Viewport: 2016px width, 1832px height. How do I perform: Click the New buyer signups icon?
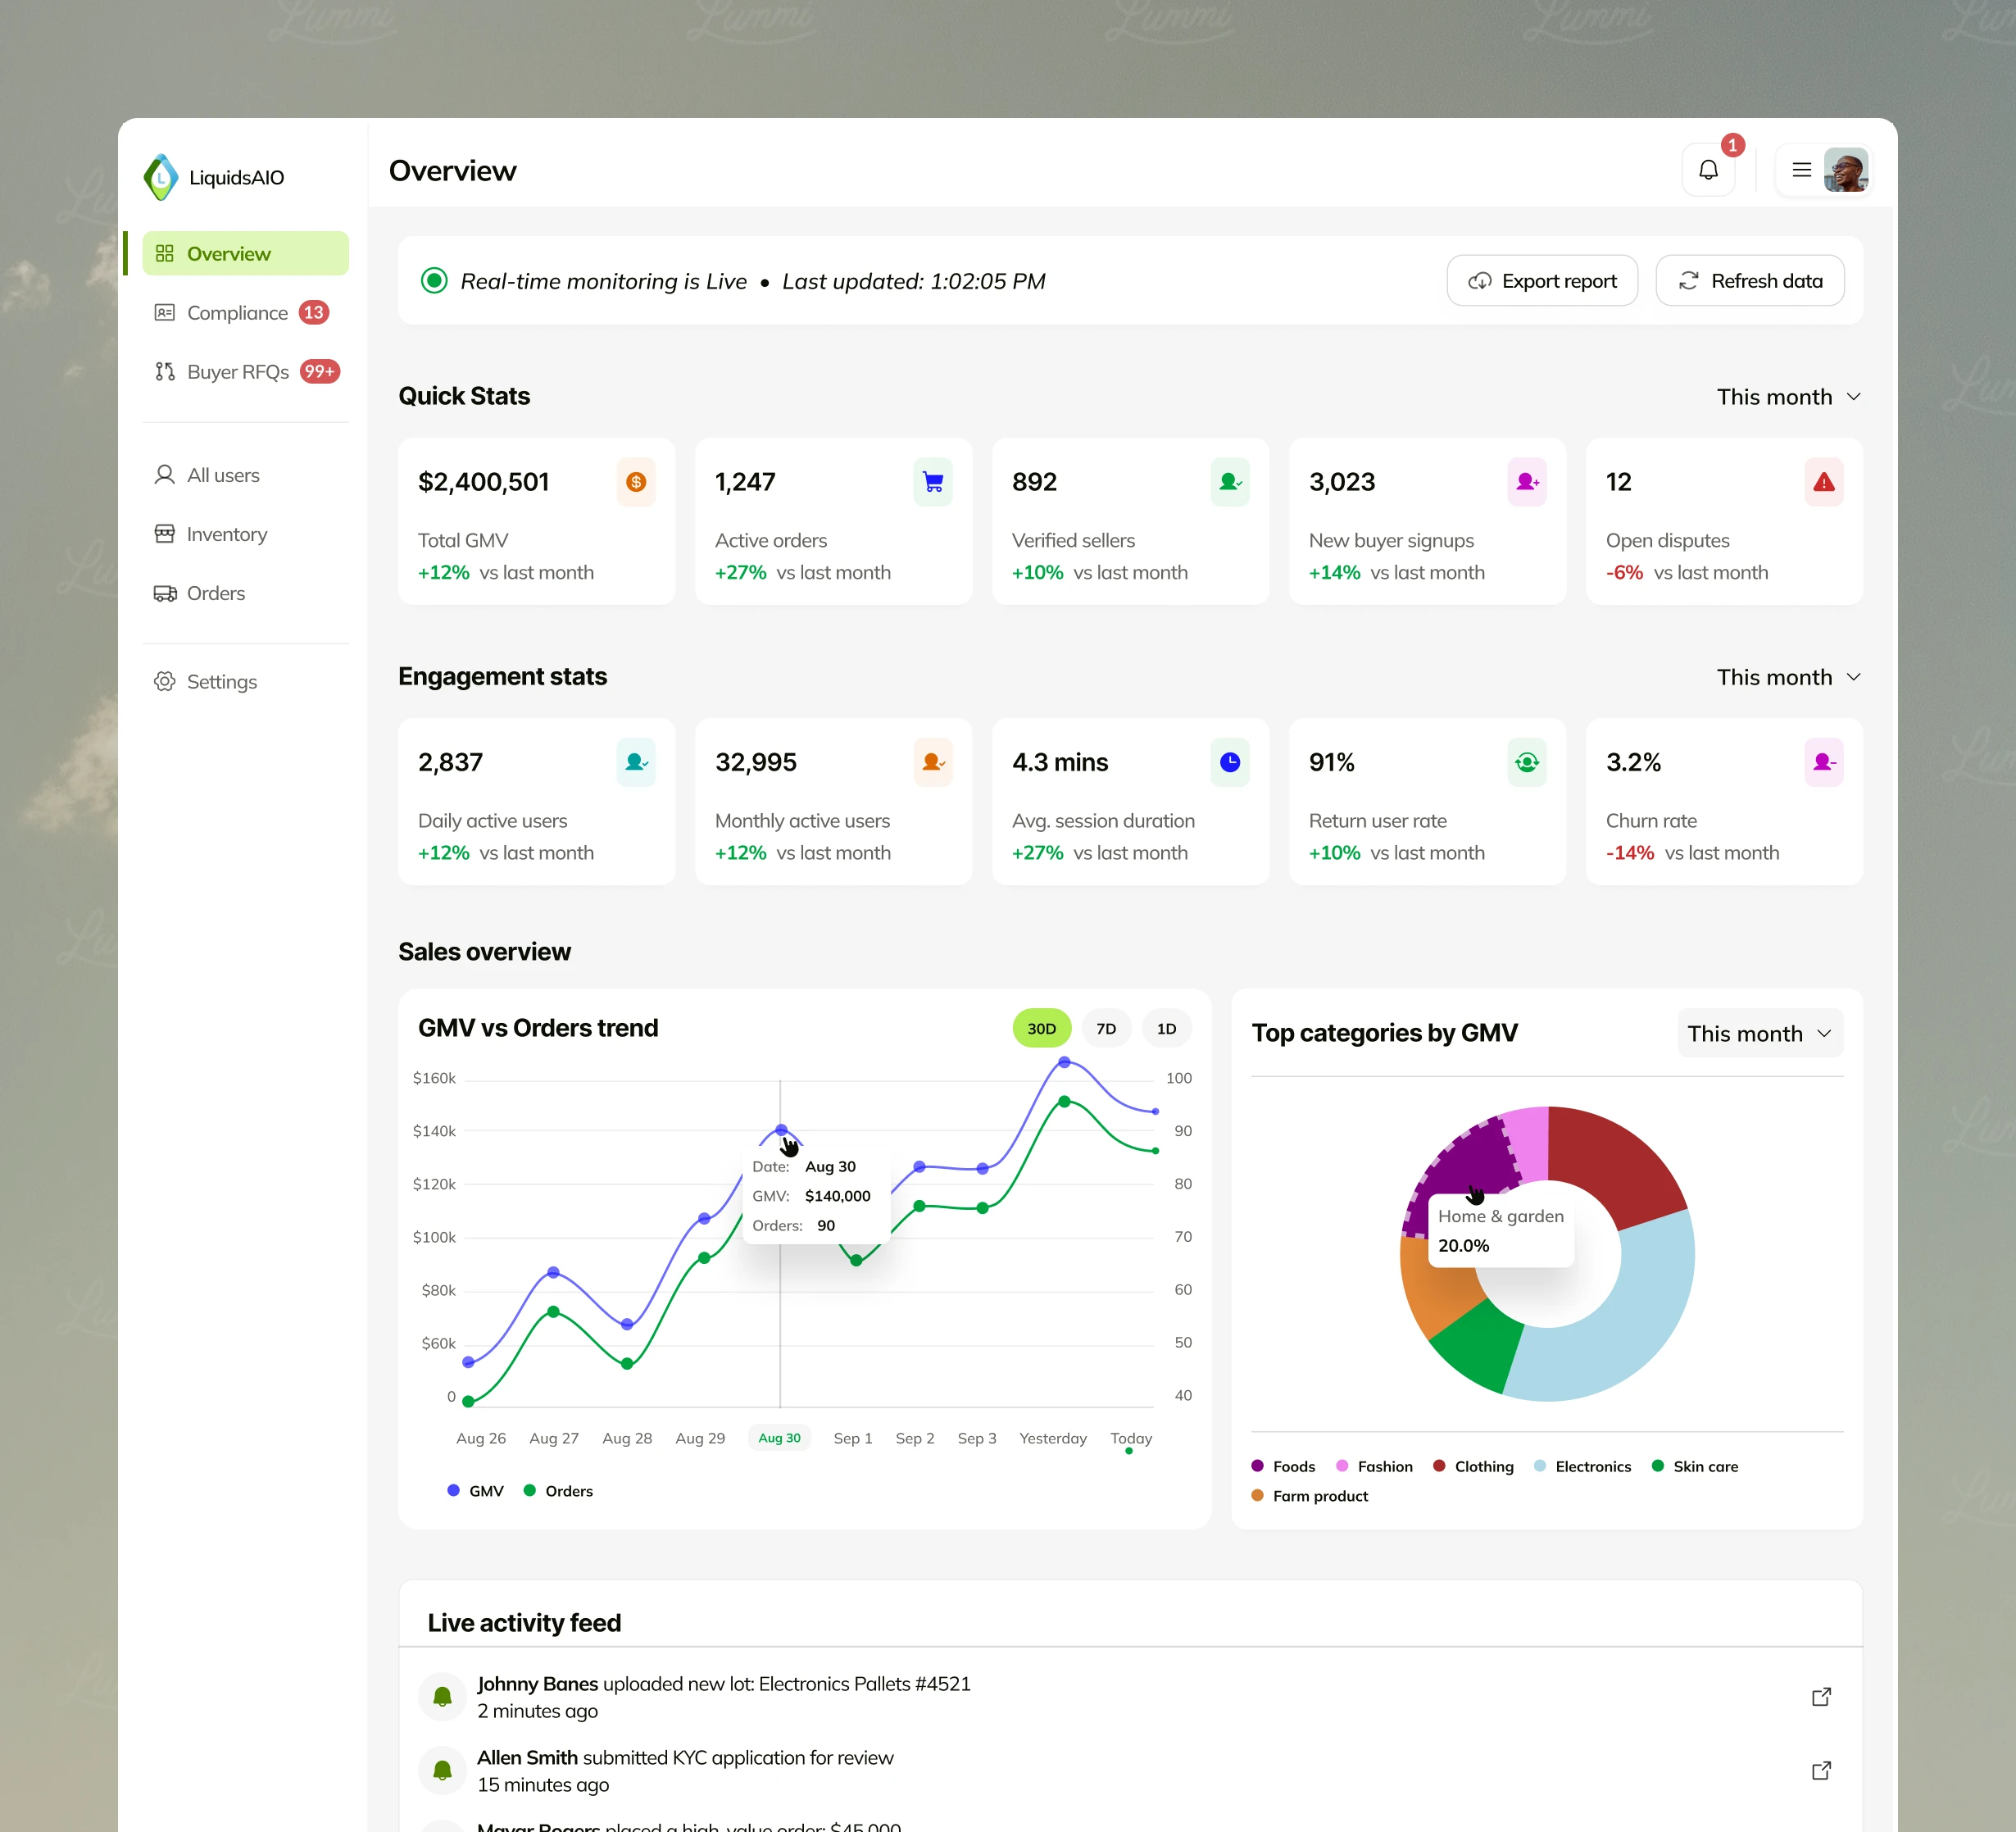pos(1527,482)
